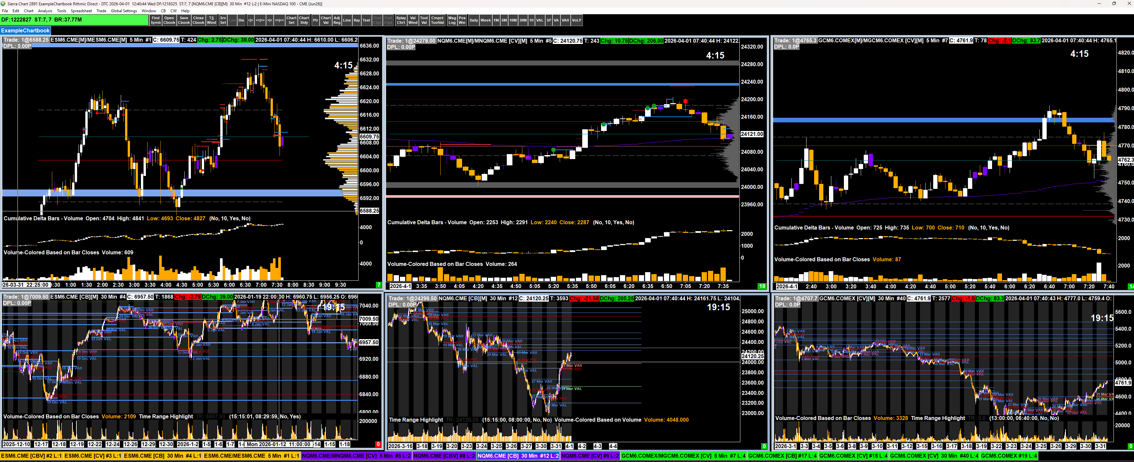Click the Tool Val toolbar button
Screen dimensions: 1134x462
point(424,20)
